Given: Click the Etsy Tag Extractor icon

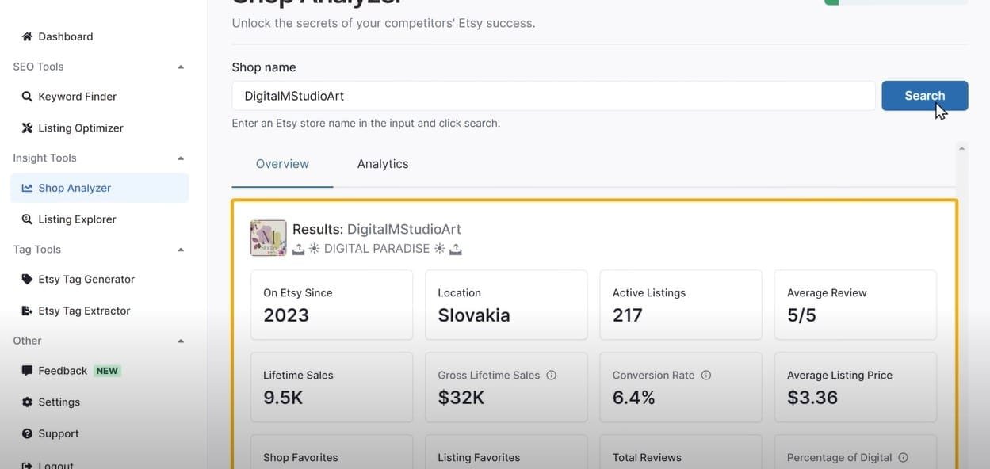Looking at the screenshot, I should click(x=27, y=311).
